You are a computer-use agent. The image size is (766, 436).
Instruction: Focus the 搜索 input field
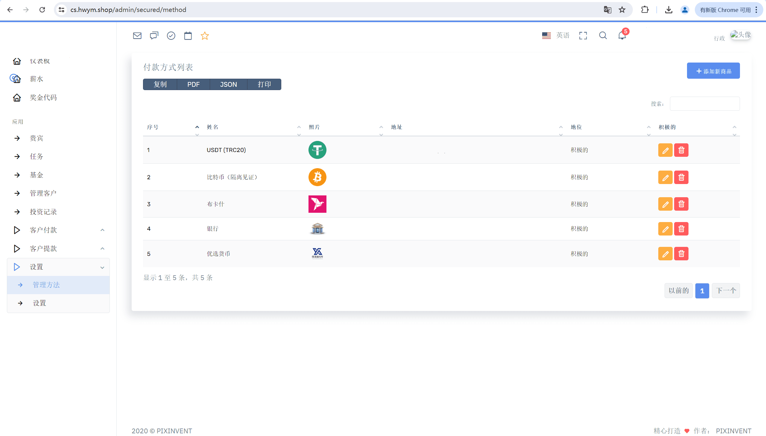pyautogui.click(x=704, y=104)
